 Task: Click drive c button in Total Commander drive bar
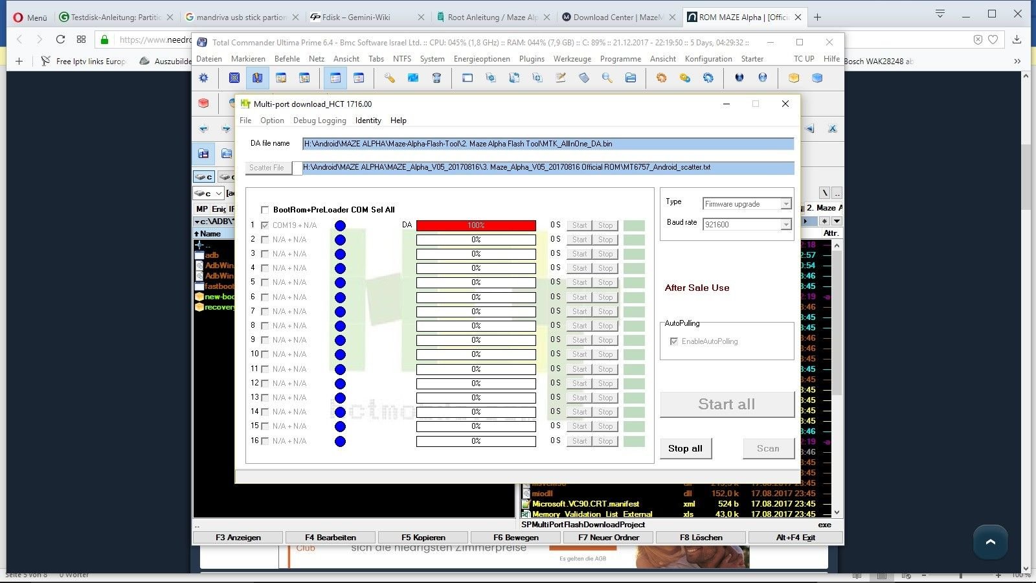204,177
